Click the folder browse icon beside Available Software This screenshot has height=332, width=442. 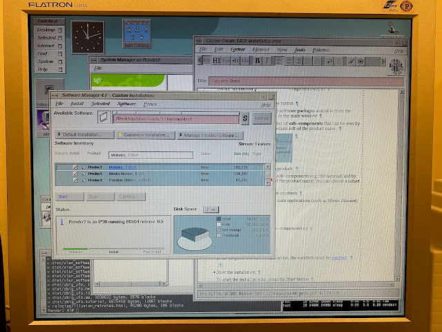(x=104, y=117)
